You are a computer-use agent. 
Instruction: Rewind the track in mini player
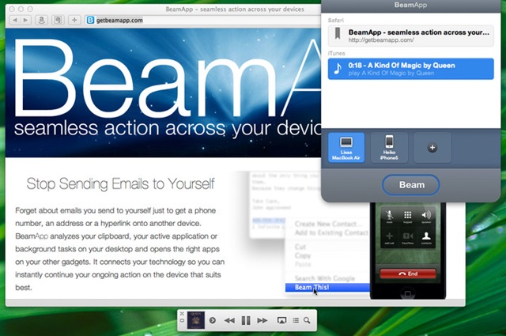[x=229, y=320]
